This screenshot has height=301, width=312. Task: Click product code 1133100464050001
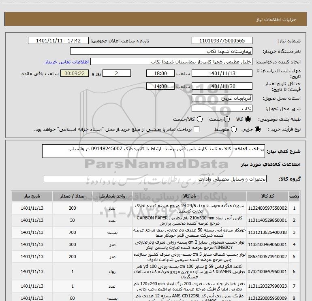pos(267,244)
